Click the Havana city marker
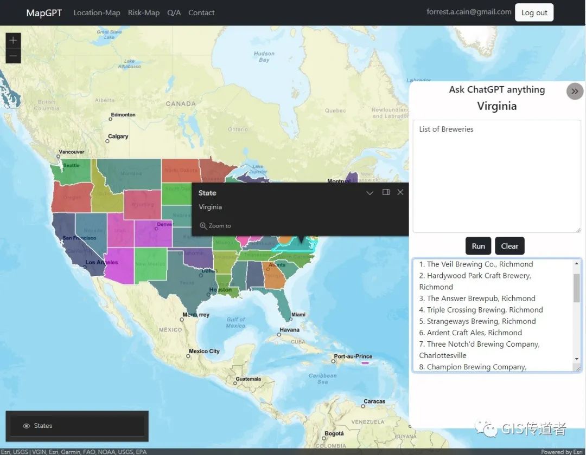Image resolution: width=586 pixels, height=455 pixels. point(279,335)
